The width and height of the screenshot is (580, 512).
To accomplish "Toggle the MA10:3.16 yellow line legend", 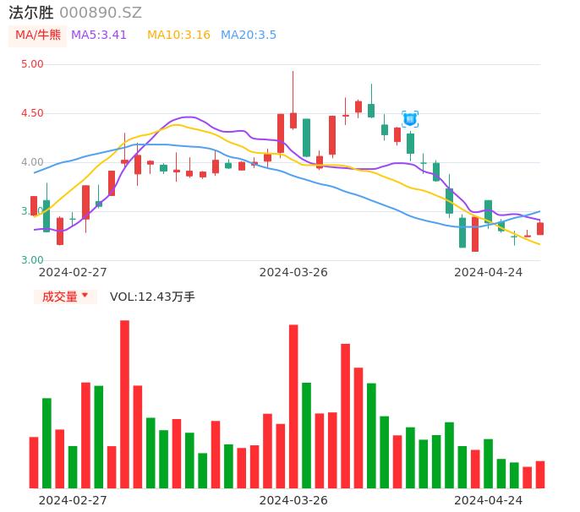I will click(178, 35).
